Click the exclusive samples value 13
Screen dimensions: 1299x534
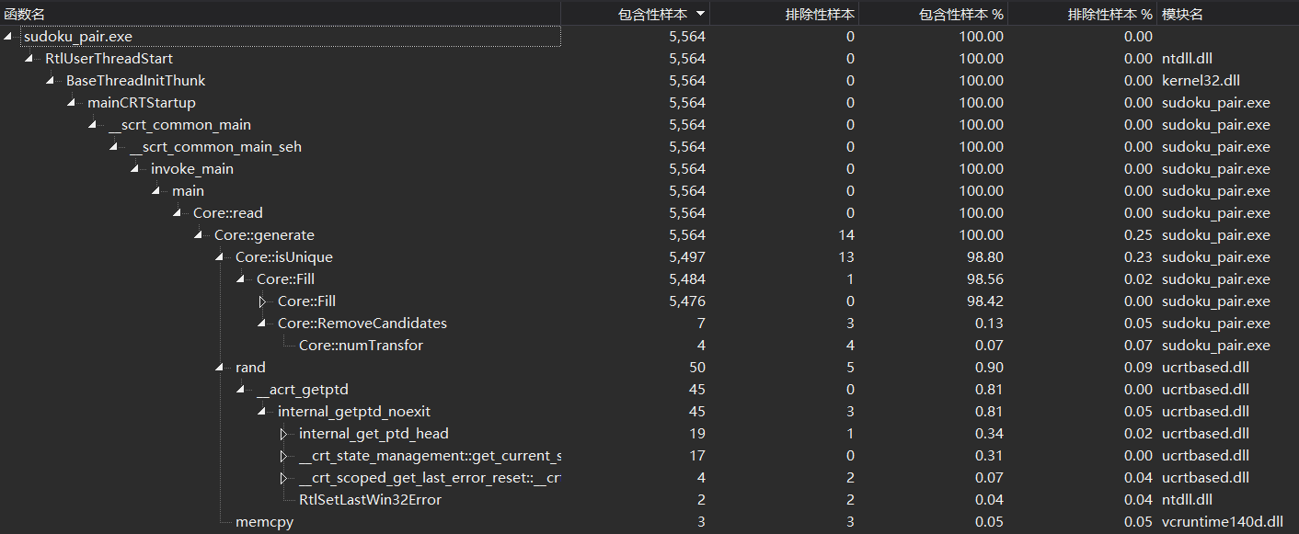[846, 257]
